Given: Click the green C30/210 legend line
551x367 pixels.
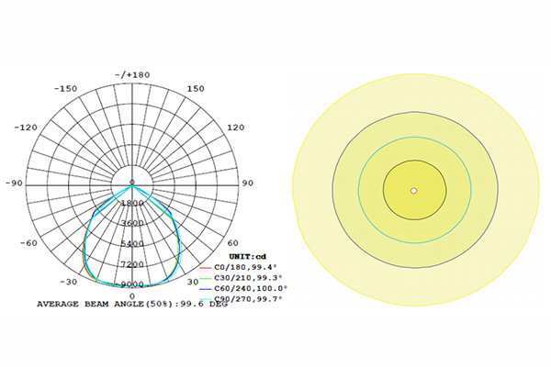Looking at the screenshot, I should coord(206,277).
